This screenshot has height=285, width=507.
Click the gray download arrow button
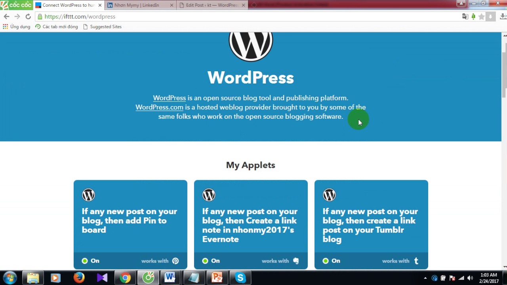point(490,17)
